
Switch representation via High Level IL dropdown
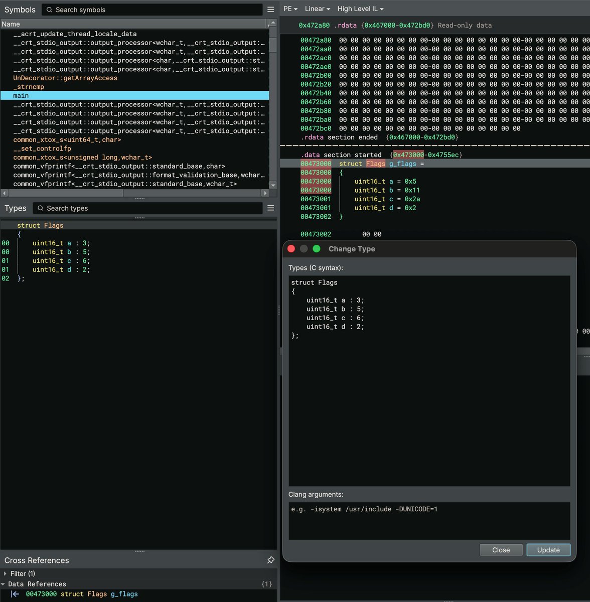[x=360, y=9]
